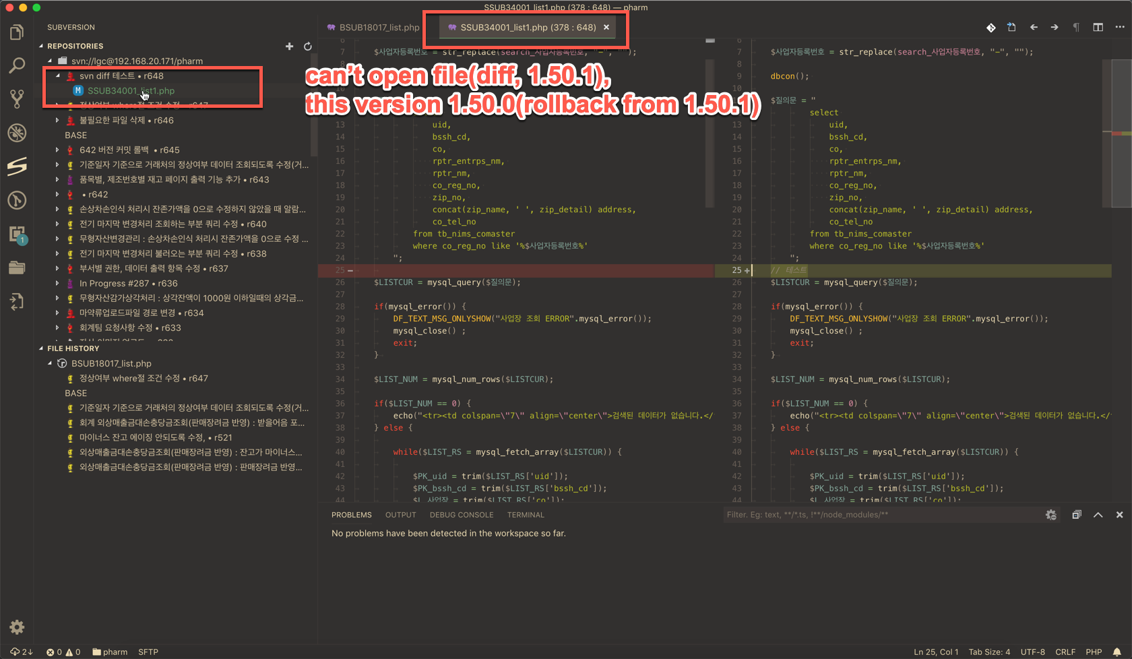Toggle problems filter settings gear
Image resolution: width=1132 pixels, height=659 pixels.
tap(1051, 515)
